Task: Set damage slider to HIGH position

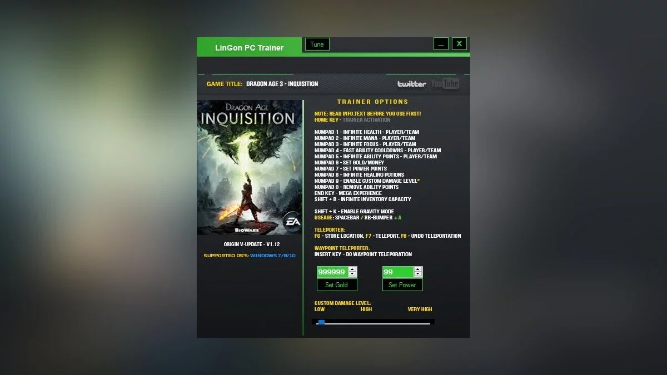Action: (x=366, y=323)
